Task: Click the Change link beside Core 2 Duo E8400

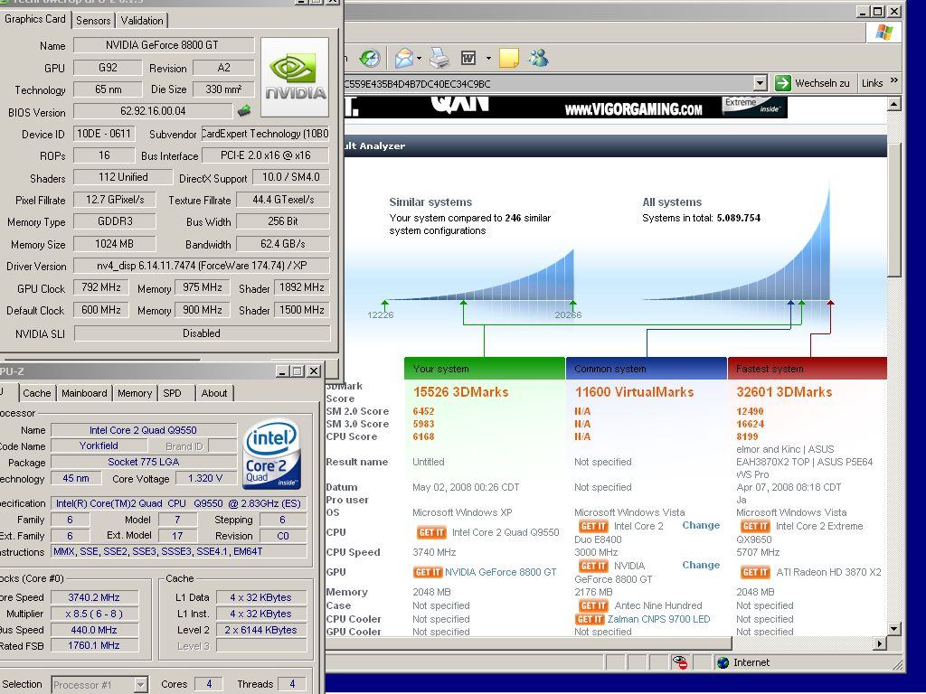Action: click(x=701, y=525)
